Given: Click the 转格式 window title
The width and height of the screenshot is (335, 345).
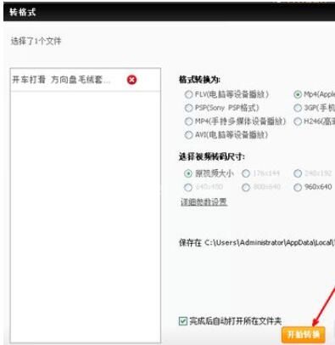Looking at the screenshot, I should (23, 12).
